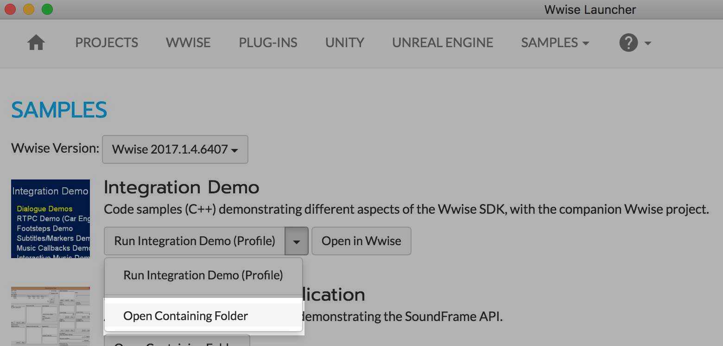Image resolution: width=723 pixels, height=346 pixels.
Task: Expand the Run Integration Demo split-button arrow
Action: click(x=297, y=241)
